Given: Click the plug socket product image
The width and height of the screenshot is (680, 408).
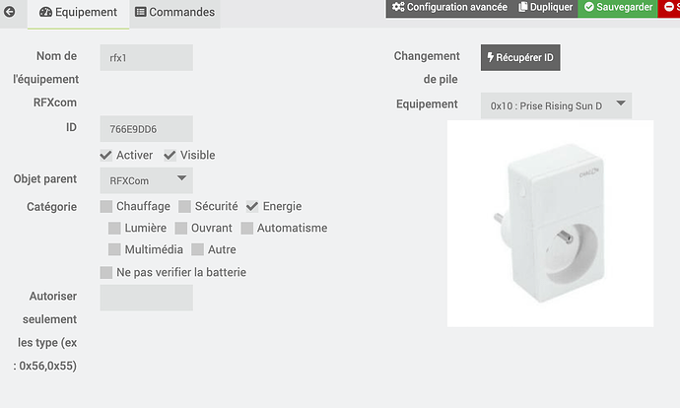Looking at the screenshot, I should coord(550,224).
